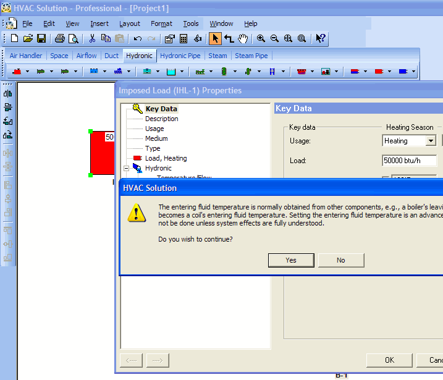
Task: Open the File menu
Action: pyautogui.click(x=27, y=23)
